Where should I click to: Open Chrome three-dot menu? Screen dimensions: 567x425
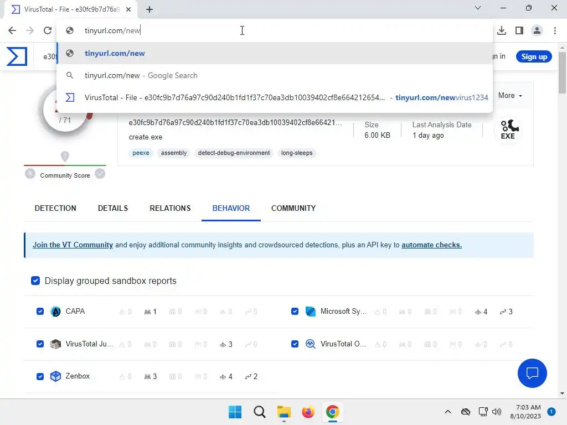tap(555, 30)
